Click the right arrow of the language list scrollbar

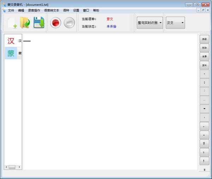[19, 167]
